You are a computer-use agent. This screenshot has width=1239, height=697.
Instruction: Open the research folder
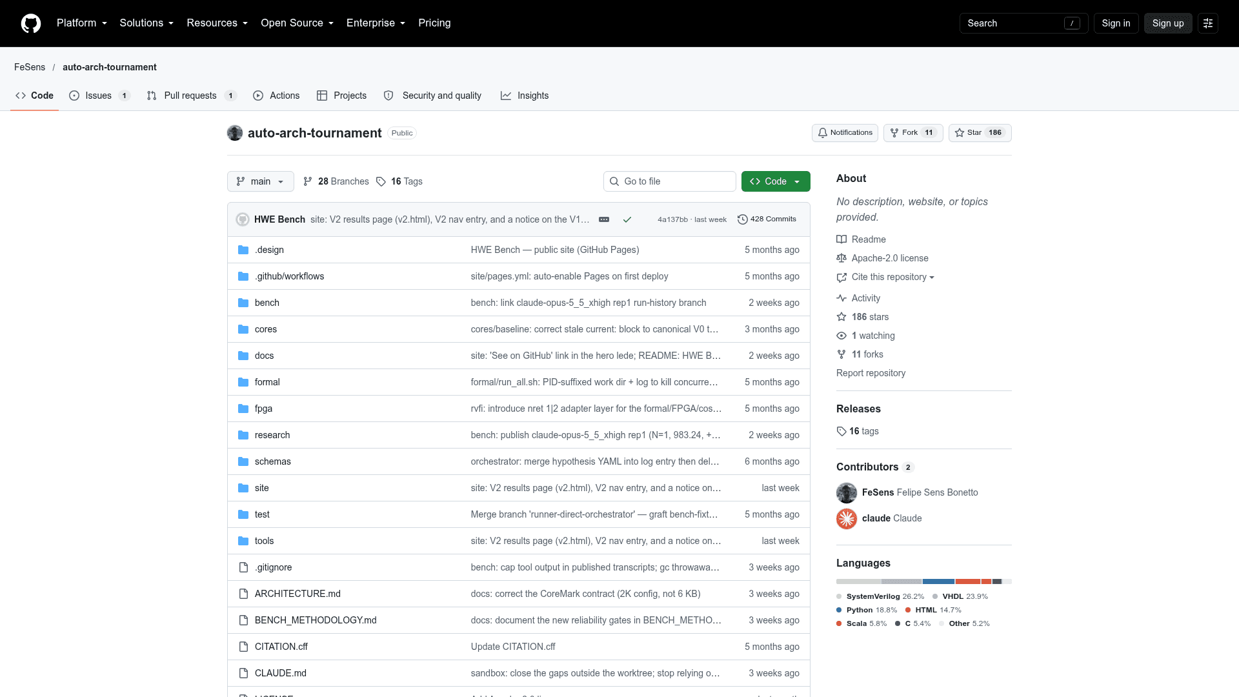272,435
